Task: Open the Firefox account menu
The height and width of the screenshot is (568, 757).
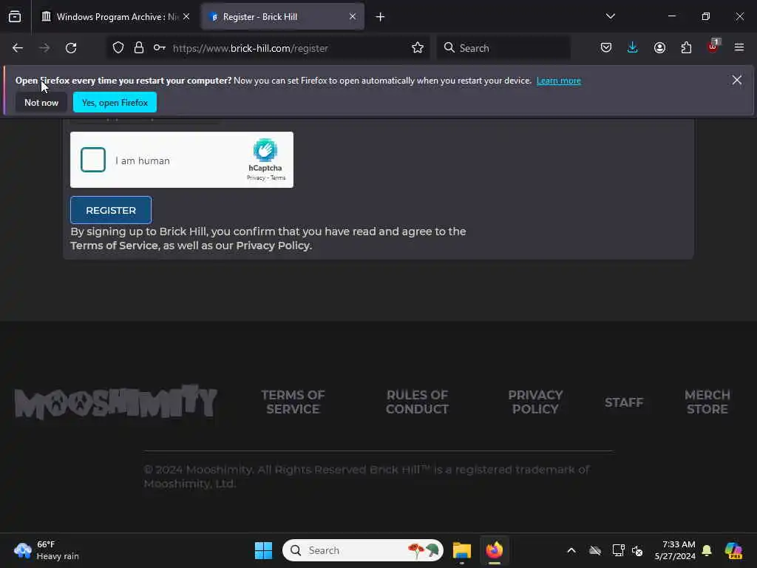Action: [x=659, y=48]
